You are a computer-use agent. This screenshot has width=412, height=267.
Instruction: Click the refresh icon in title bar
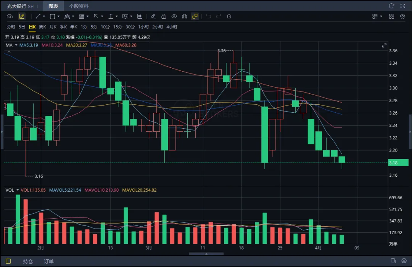(391, 6)
